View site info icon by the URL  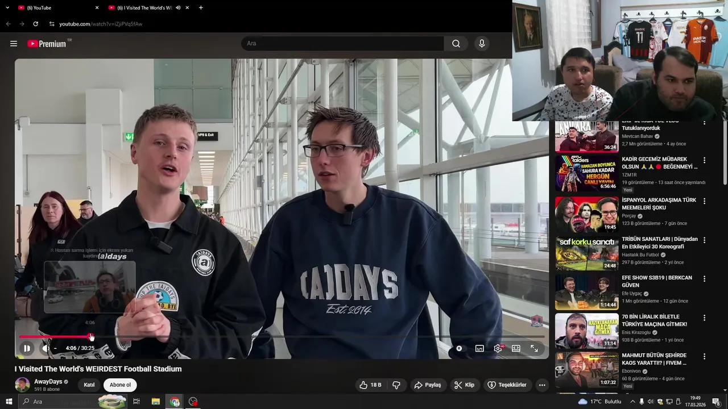52,24
